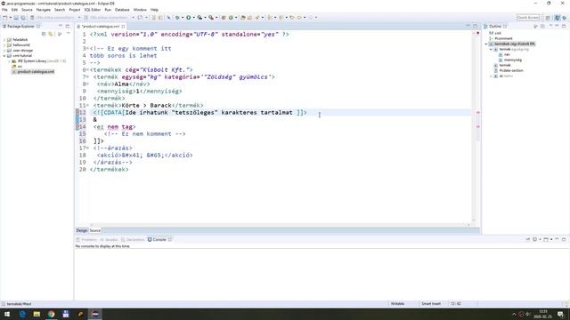The width and height of the screenshot is (570, 320).
Task: Click the Save All toolbar icon
Action: click(x=23, y=18)
